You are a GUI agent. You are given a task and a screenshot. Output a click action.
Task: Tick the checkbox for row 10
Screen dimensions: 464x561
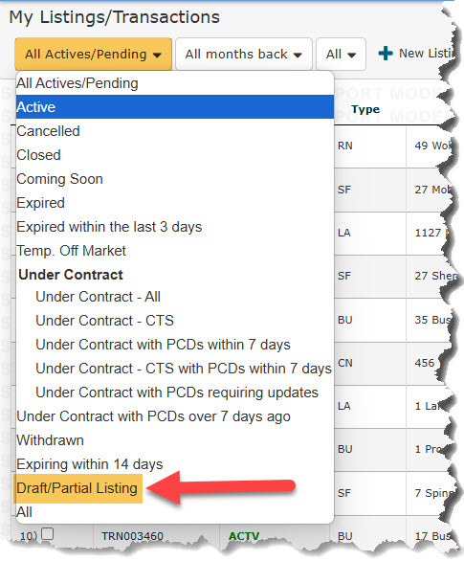point(47,534)
